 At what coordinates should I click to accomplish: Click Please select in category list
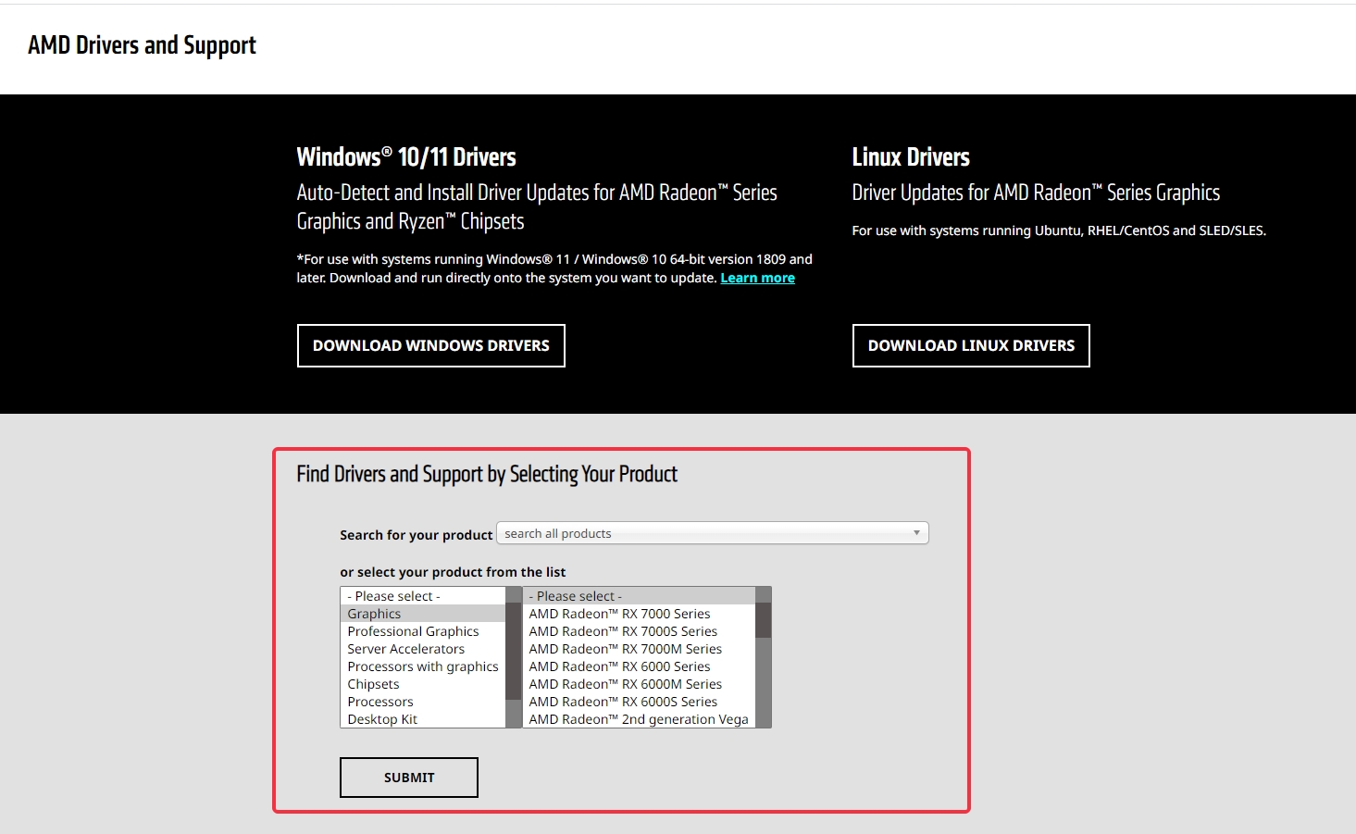[423, 596]
